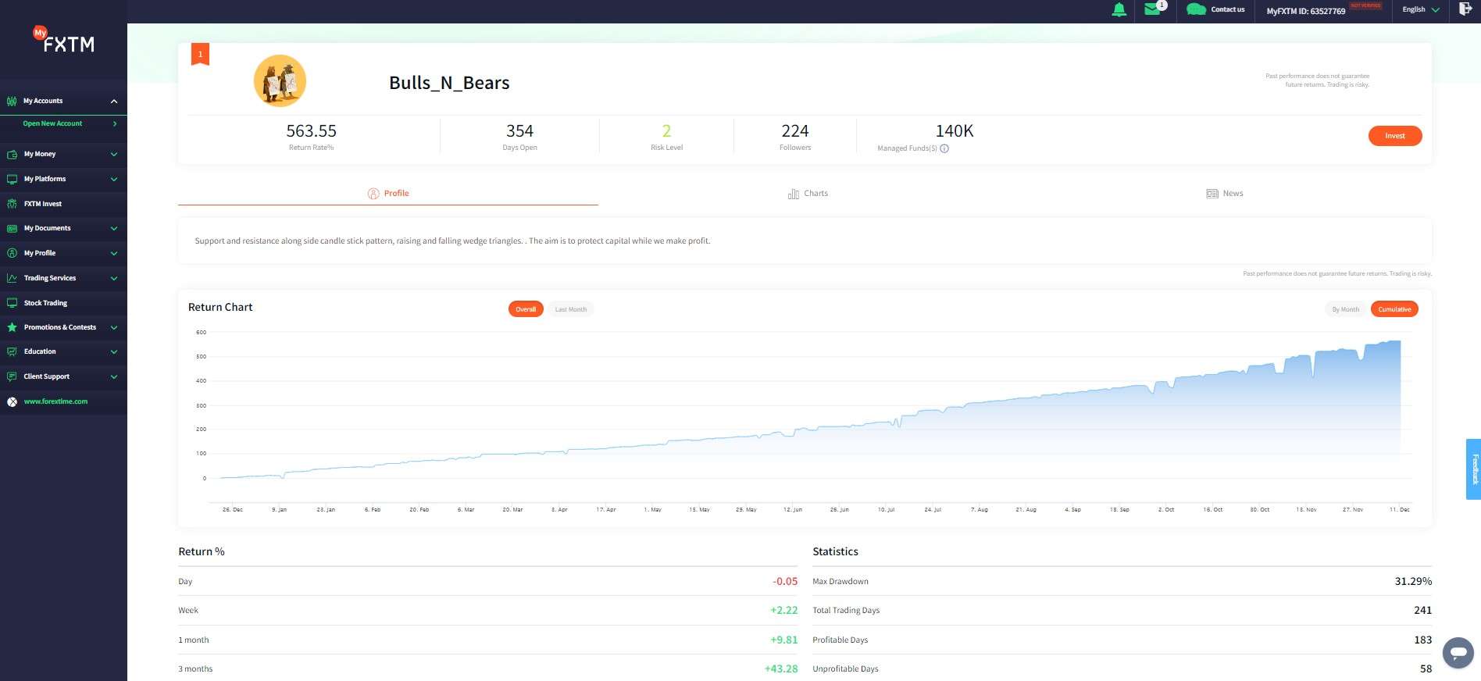The image size is (1481, 681).
Task: Select the Last Month chart range
Action: coord(571,309)
